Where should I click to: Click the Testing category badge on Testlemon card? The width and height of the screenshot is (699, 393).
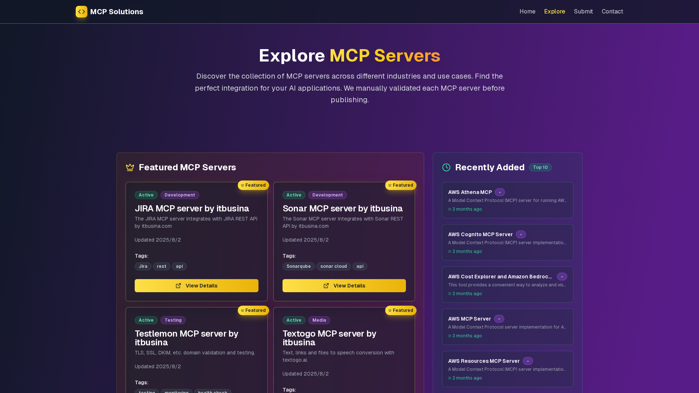173,320
